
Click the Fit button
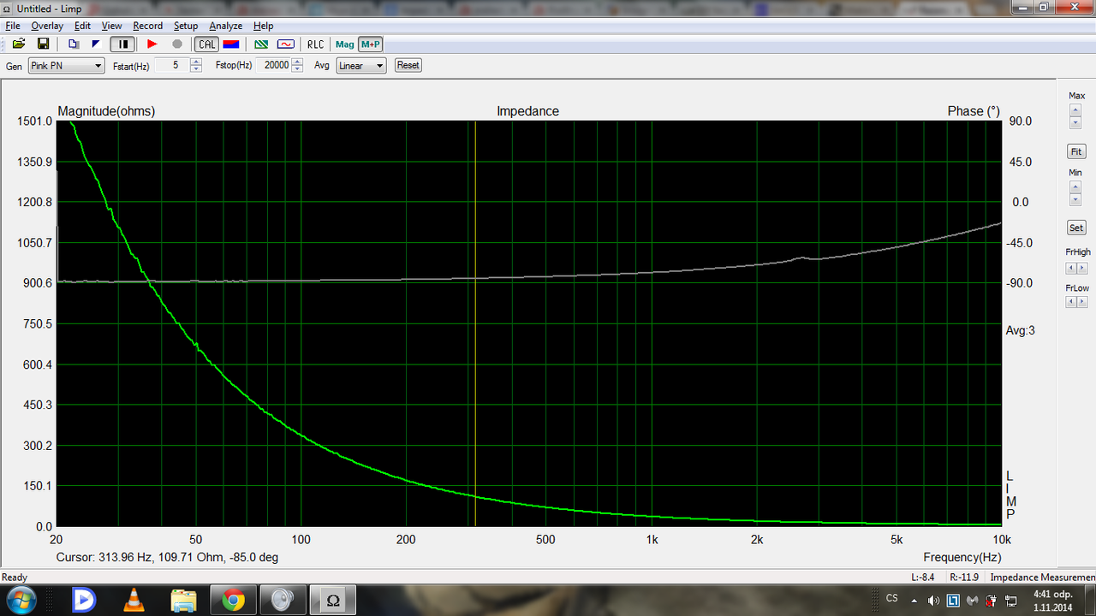(x=1076, y=151)
